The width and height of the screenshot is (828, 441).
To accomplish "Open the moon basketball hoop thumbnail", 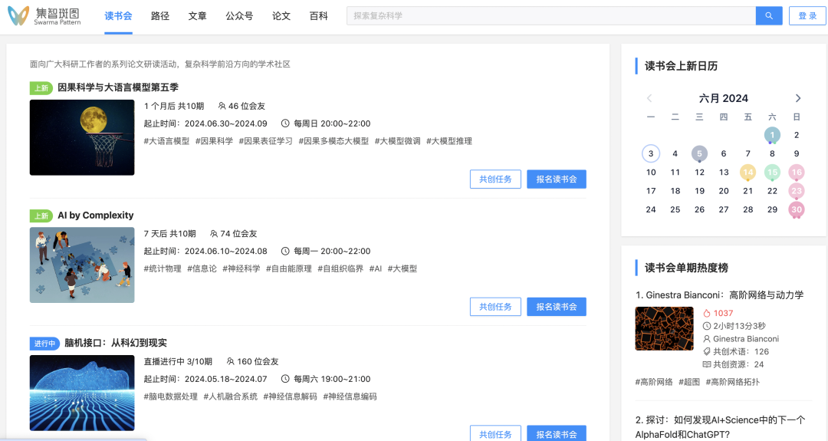I will (x=82, y=137).
